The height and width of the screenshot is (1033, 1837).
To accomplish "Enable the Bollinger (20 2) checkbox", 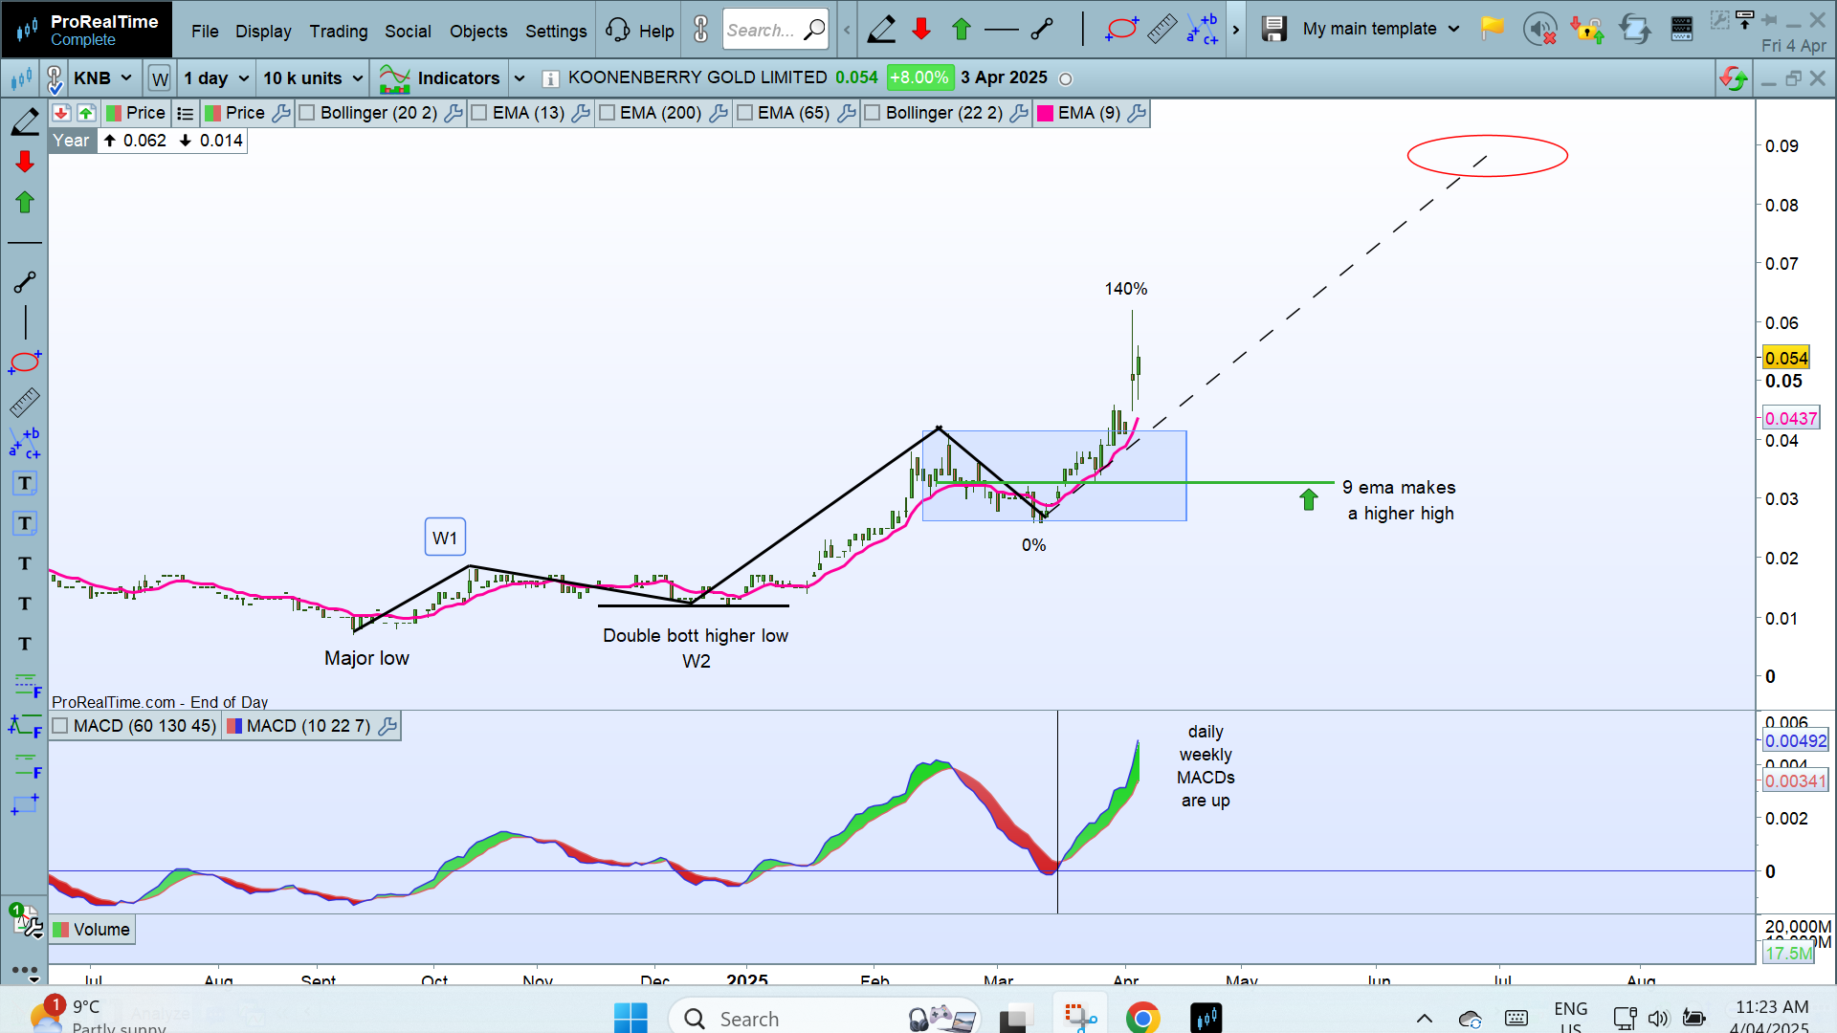I will (307, 113).
